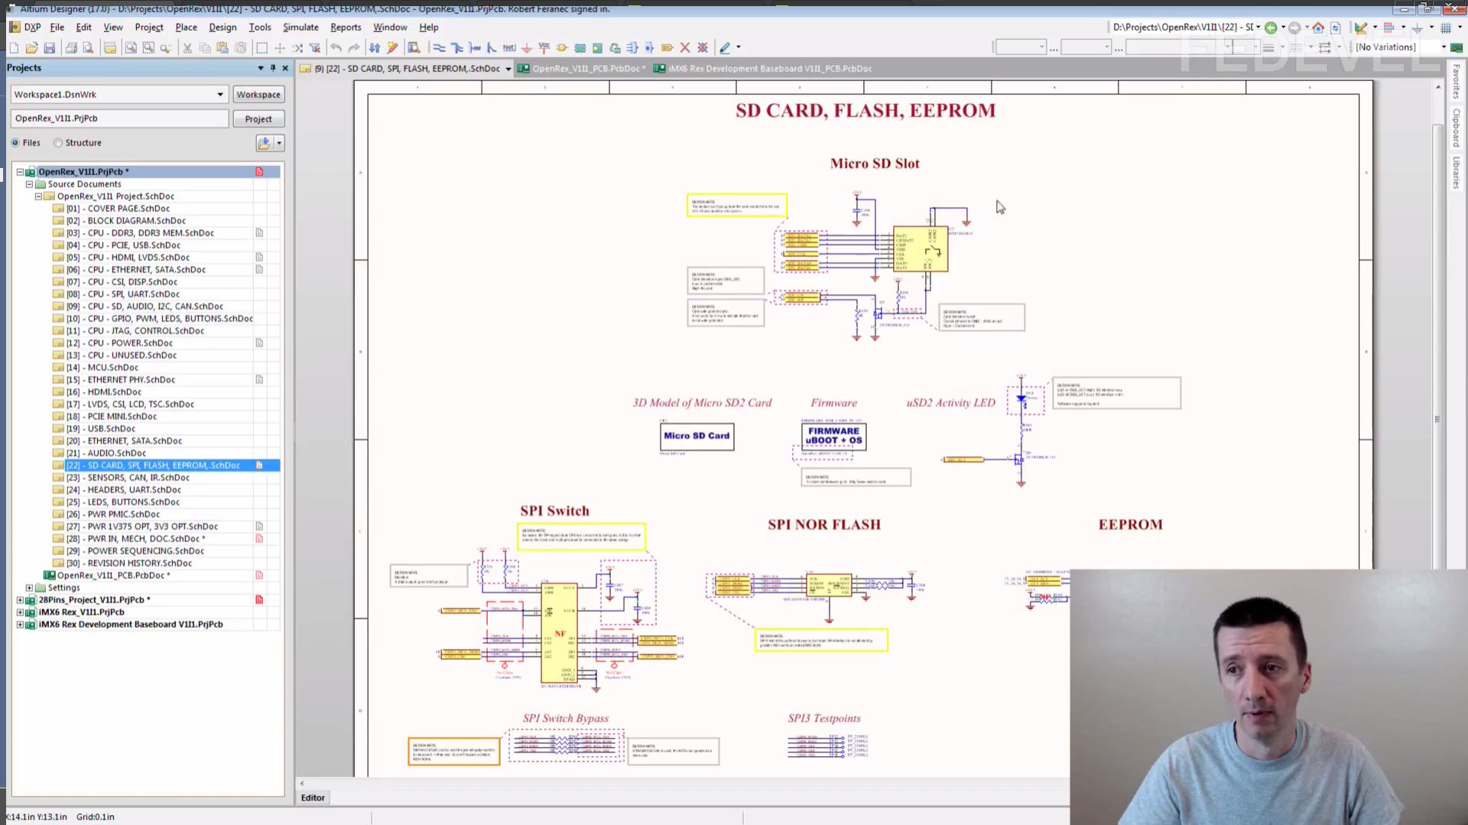Click the Save document toolbar icon
Viewport: 1468px width, 825px height.
(x=50, y=48)
